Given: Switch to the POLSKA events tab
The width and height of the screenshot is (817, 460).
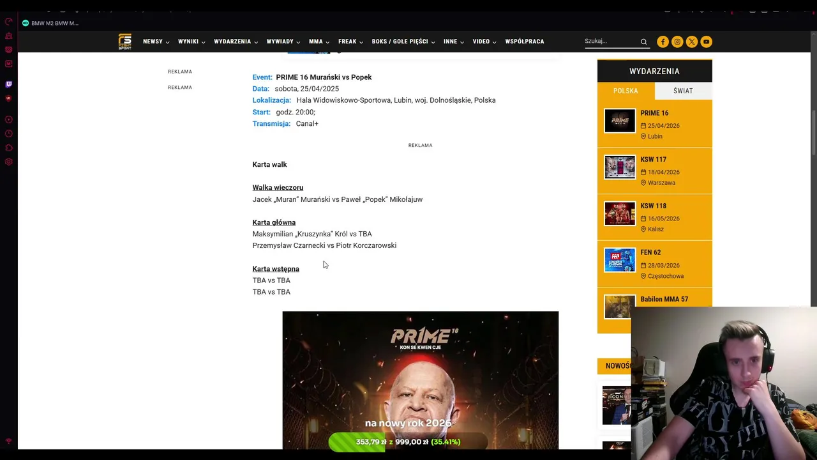Looking at the screenshot, I should (626, 91).
